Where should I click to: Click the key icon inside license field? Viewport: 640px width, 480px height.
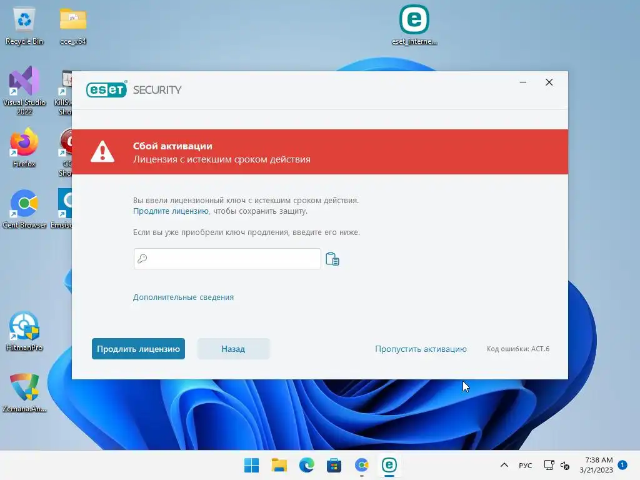(x=142, y=258)
